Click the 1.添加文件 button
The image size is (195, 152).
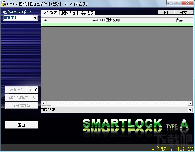point(16,90)
